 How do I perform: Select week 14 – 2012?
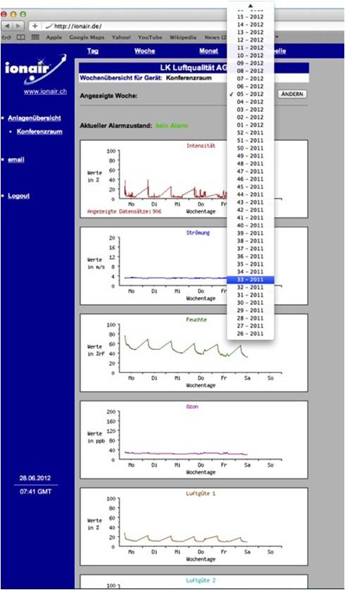[251, 25]
